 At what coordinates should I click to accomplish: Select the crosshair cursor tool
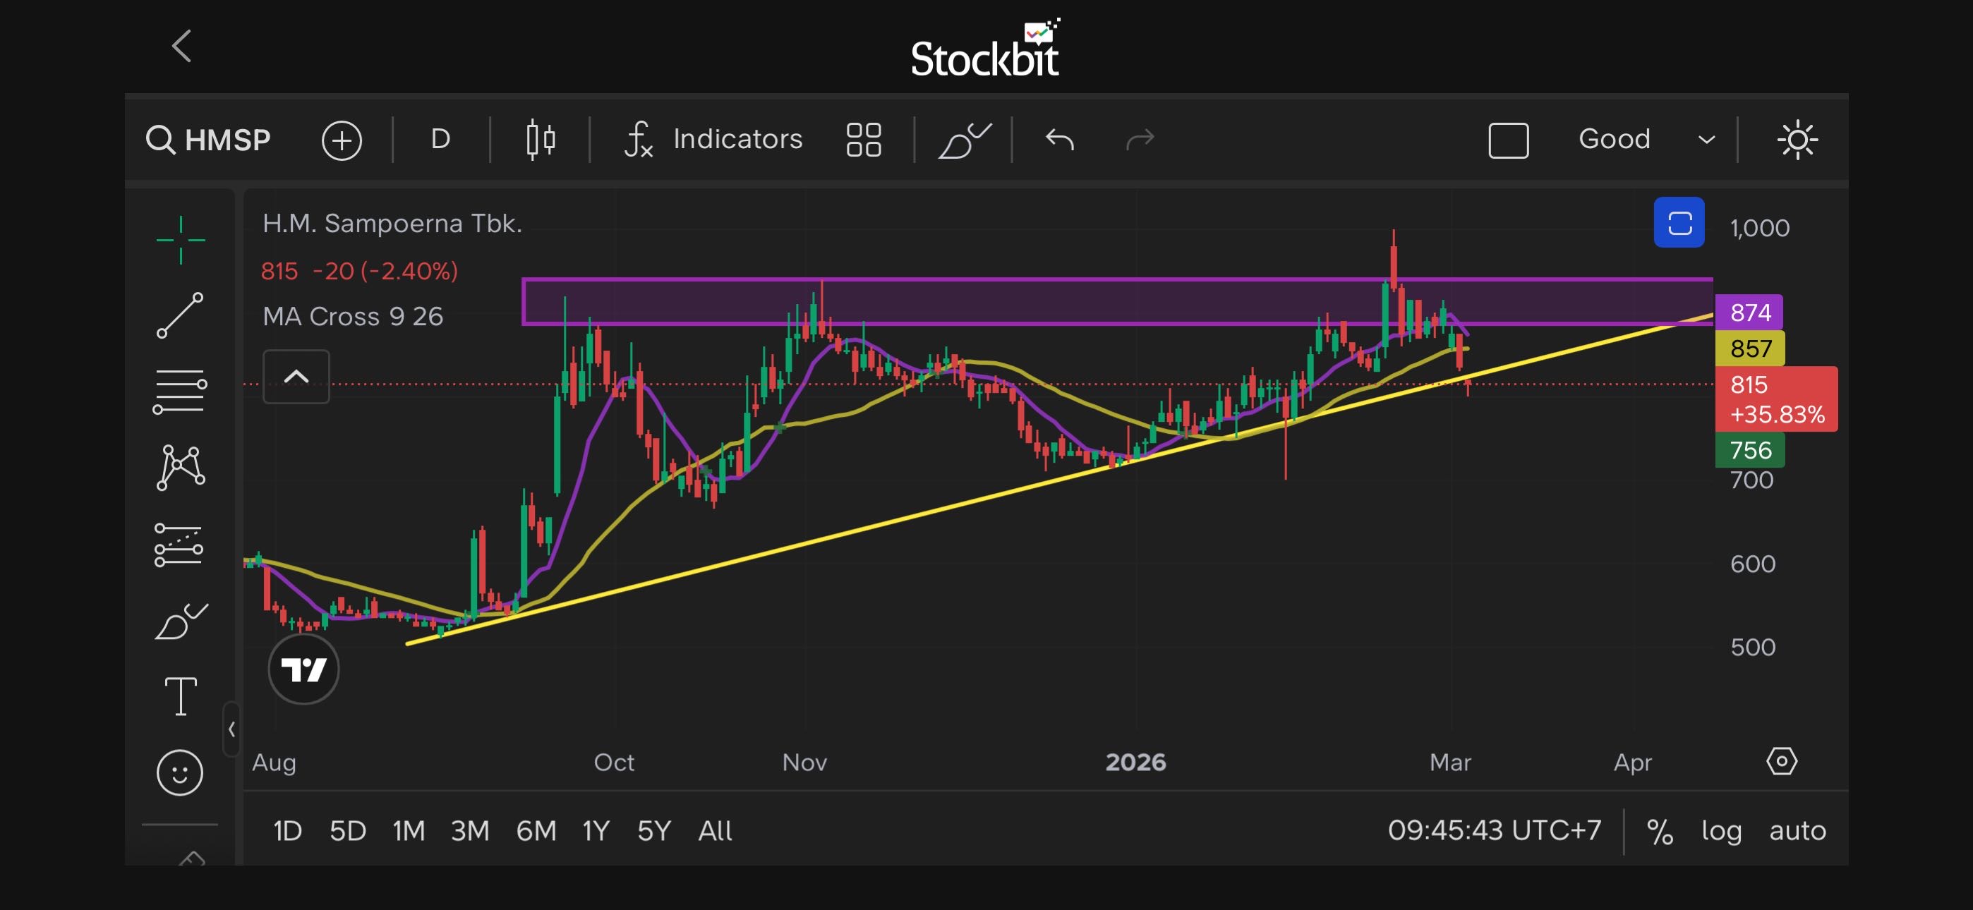point(181,241)
